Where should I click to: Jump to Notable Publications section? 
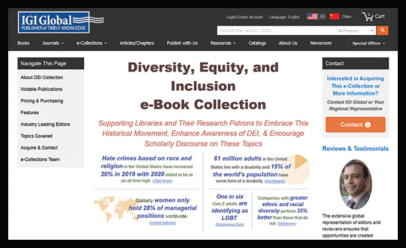coord(41,89)
